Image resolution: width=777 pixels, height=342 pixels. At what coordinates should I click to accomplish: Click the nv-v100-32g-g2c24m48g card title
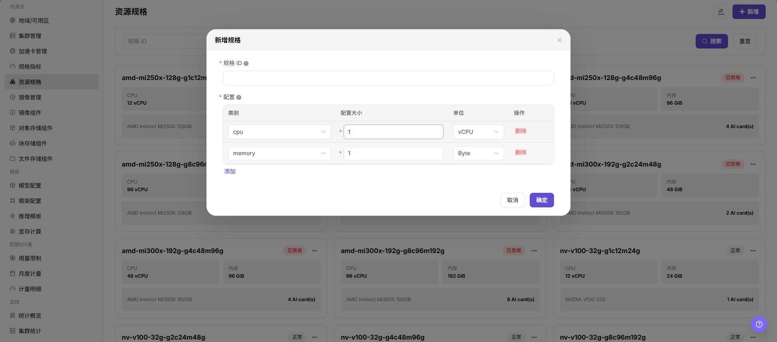point(163,337)
